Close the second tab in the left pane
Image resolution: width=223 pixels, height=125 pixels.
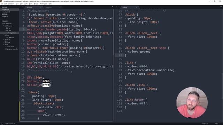(60, 7)
